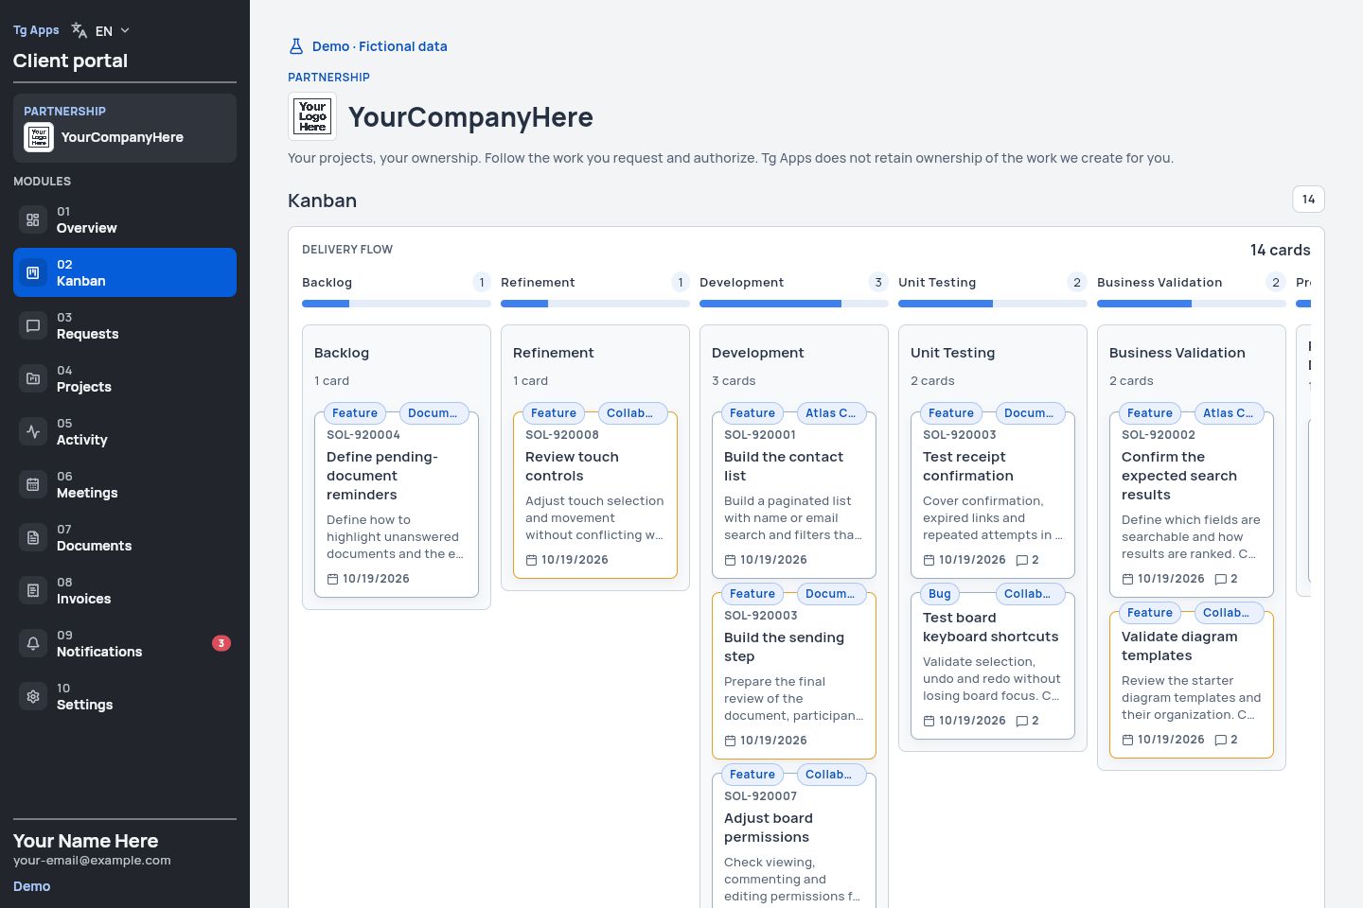Viewport: 1363px width, 908px height.
Task: Click the Documents file icon
Action: pos(33,537)
